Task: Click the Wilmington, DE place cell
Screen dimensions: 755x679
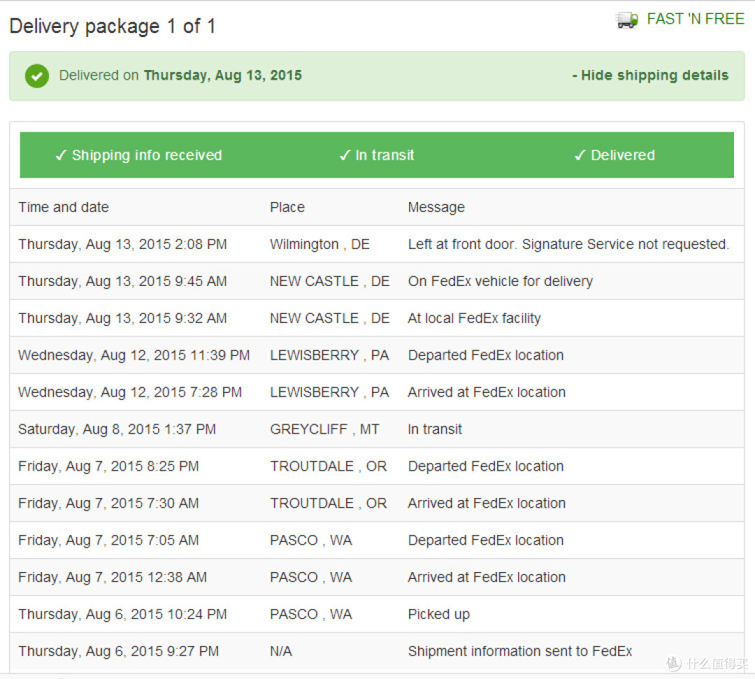Action: 319,244
